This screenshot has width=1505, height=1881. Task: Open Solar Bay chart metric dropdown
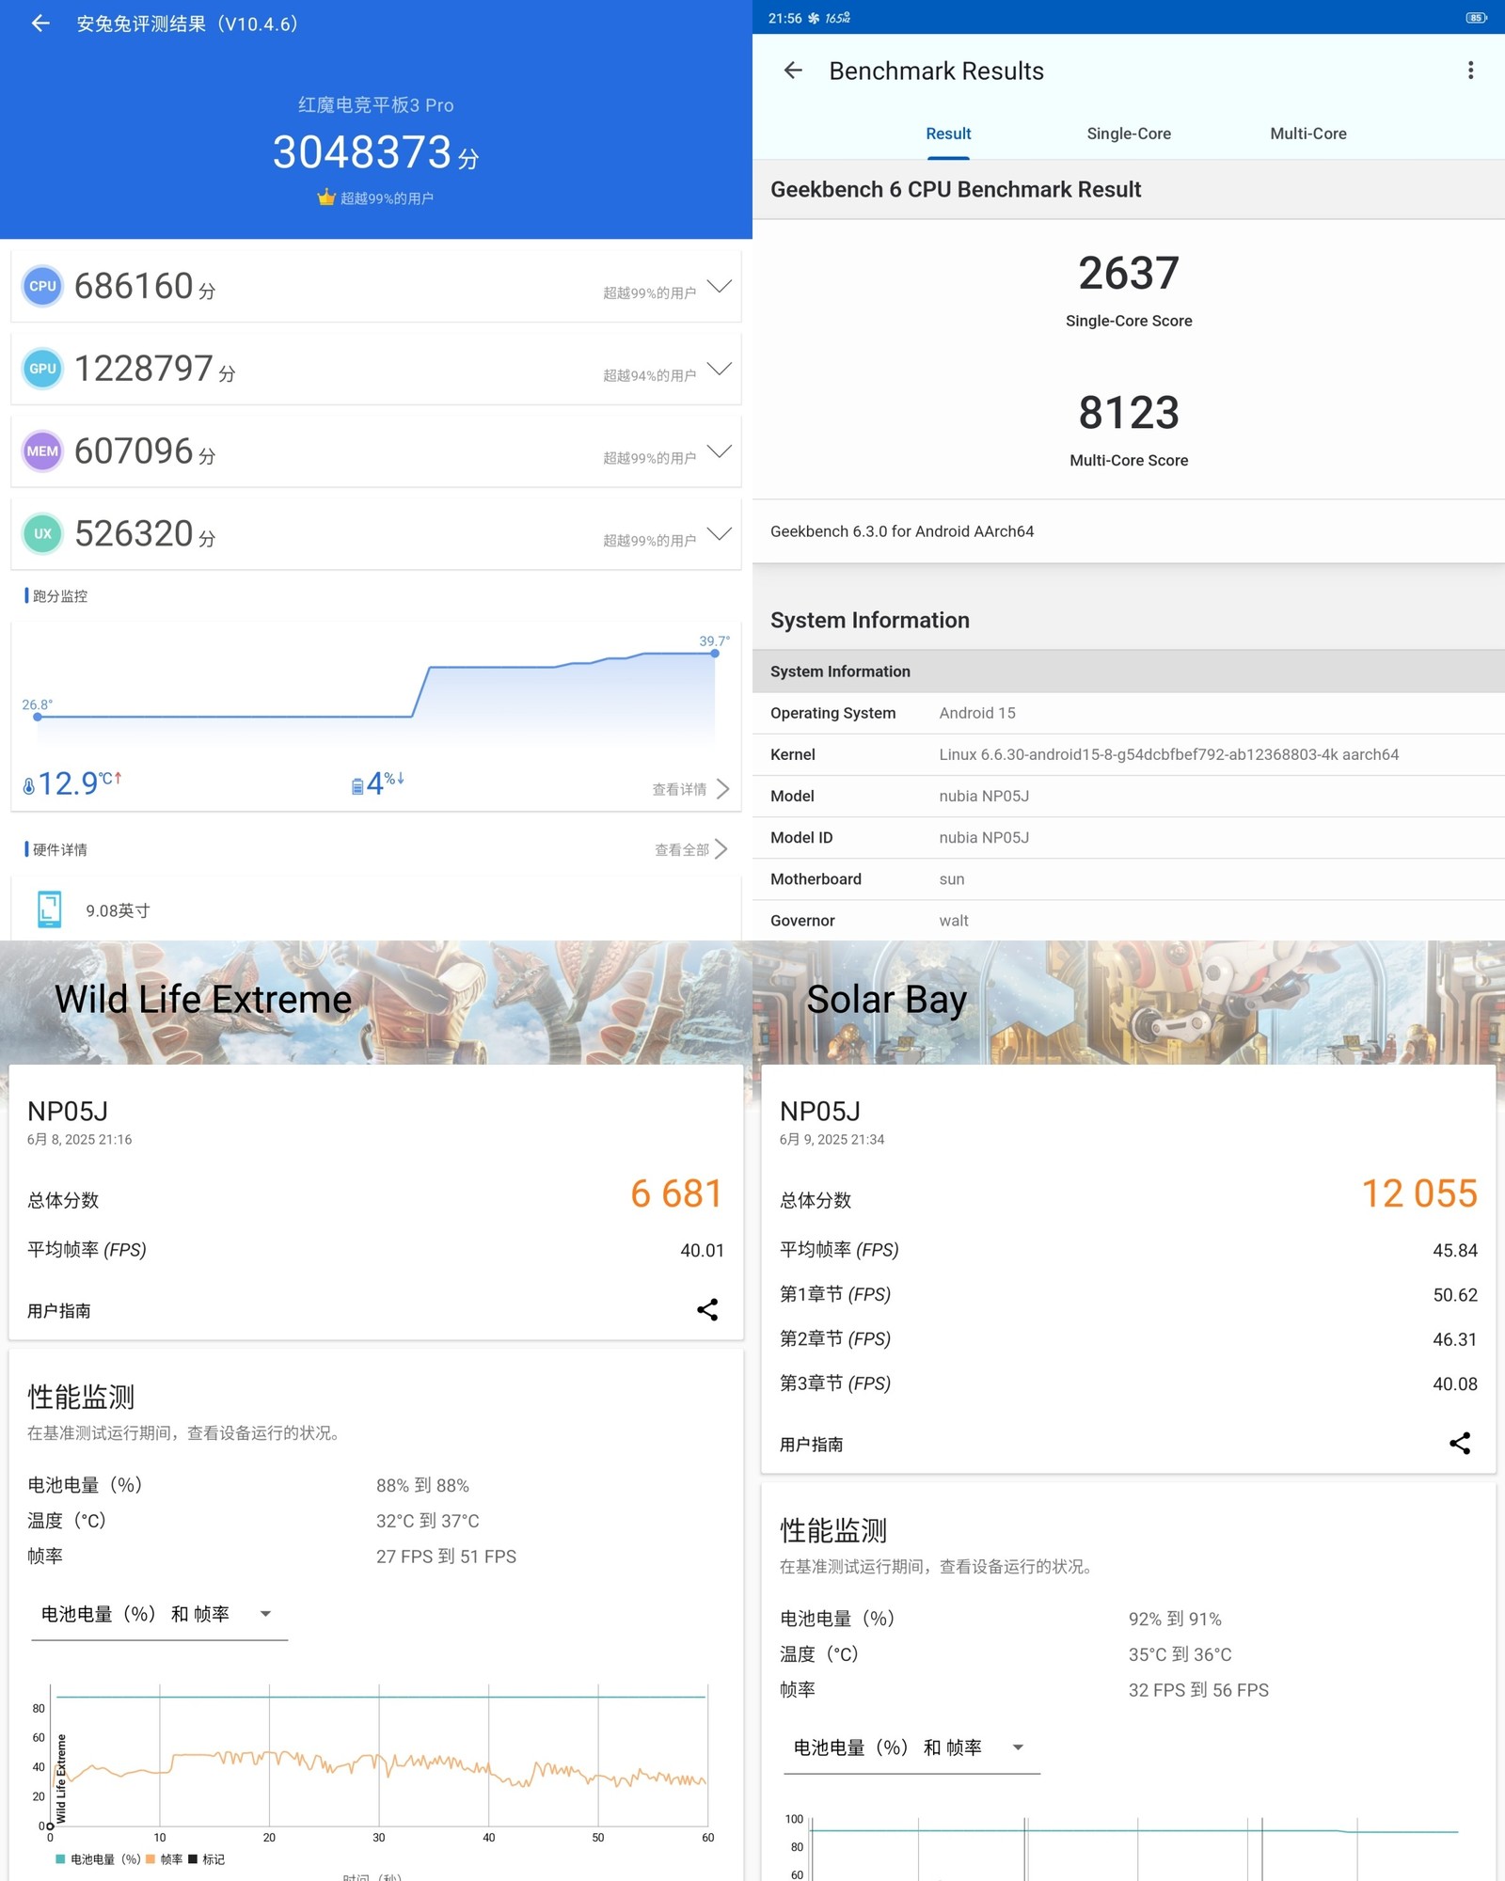coord(911,1747)
